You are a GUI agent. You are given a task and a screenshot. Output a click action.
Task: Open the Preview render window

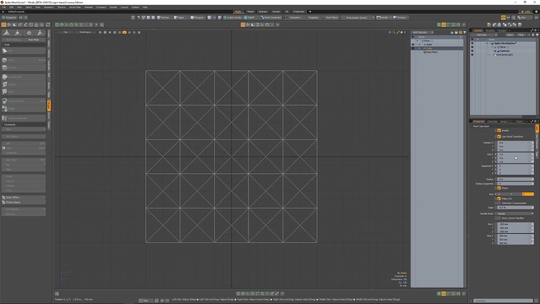point(400,17)
